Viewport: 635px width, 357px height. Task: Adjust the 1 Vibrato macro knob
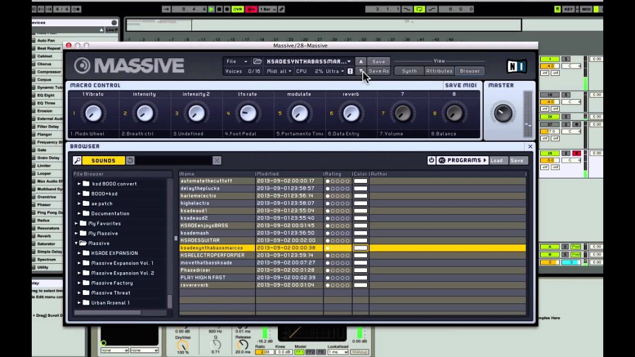[93, 114]
